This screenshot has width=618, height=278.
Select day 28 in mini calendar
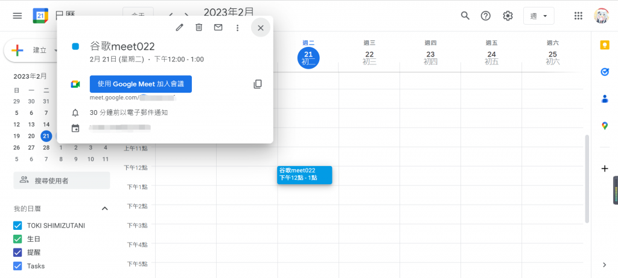click(x=46, y=147)
